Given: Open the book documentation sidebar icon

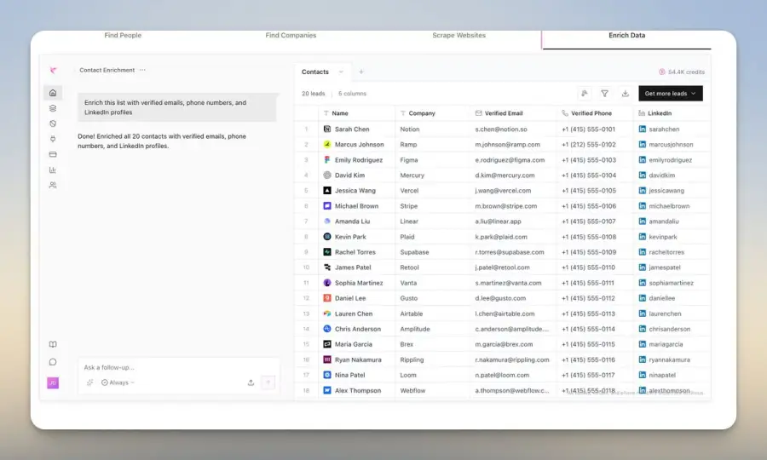Looking at the screenshot, I should pos(53,345).
